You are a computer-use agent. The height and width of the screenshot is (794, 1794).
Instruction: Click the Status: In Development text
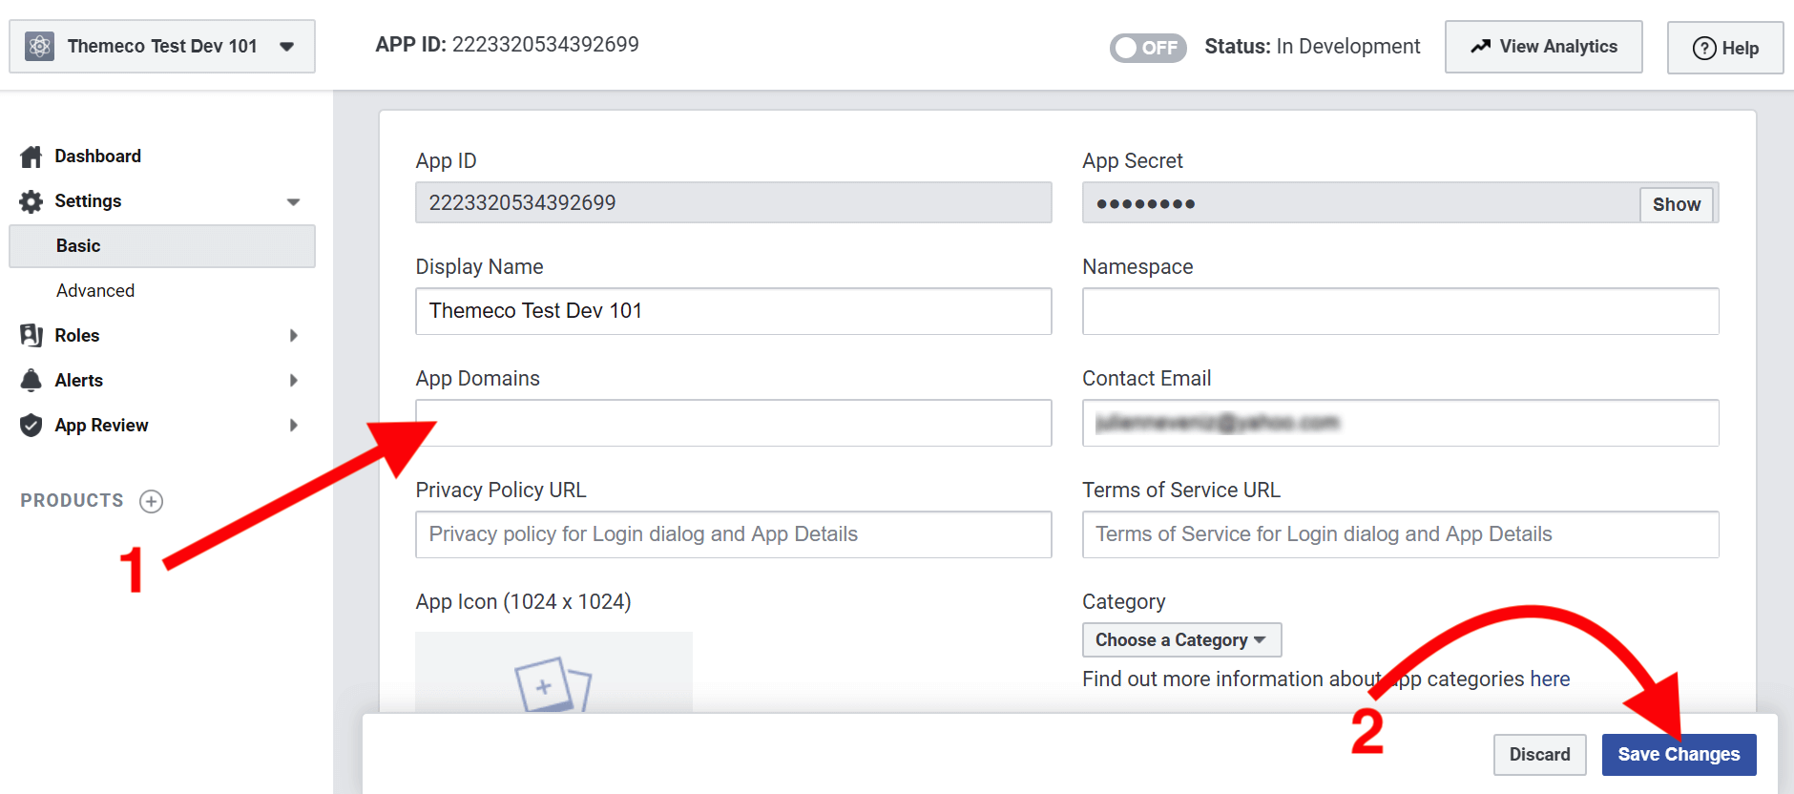pos(1312,47)
